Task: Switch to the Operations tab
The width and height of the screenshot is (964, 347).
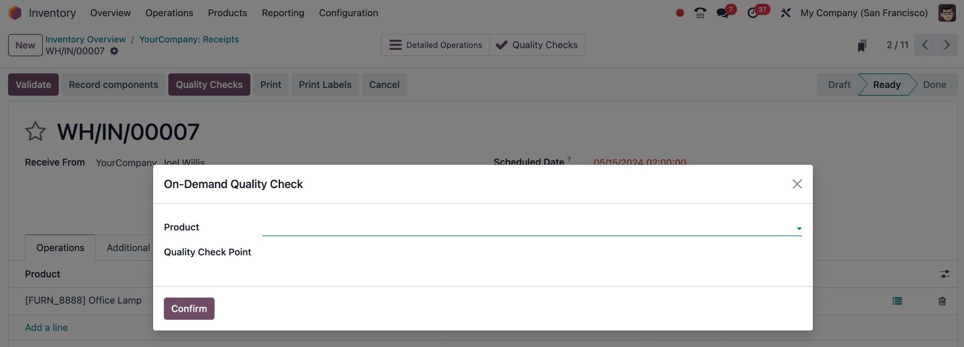Action: coord(60,248)
